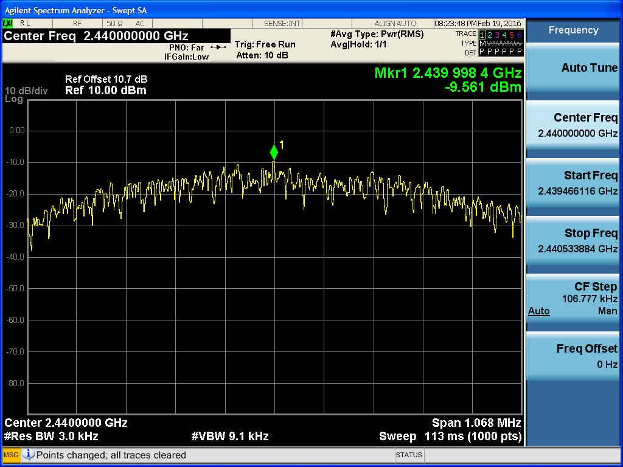623x467 pixels.
Task: Select trace 5 indicator
Action: pyautogui.click(x=512, y=35)
